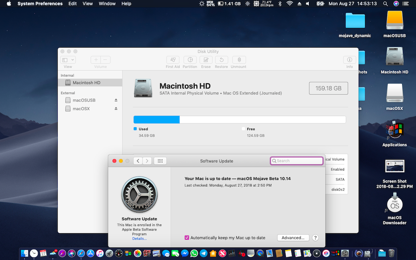Open the App Store Dock icon
416x260 pixels.
click(x=91, y=253)
